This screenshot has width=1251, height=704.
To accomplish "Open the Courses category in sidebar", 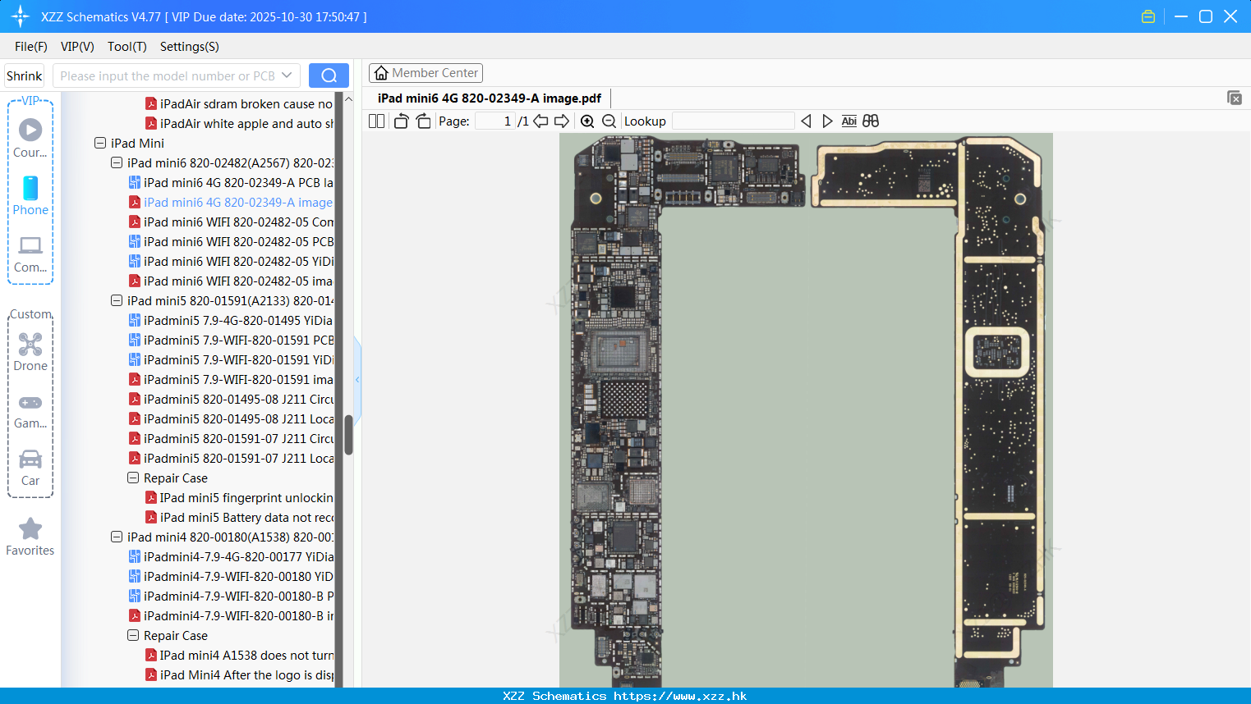I will click(30, 138).
